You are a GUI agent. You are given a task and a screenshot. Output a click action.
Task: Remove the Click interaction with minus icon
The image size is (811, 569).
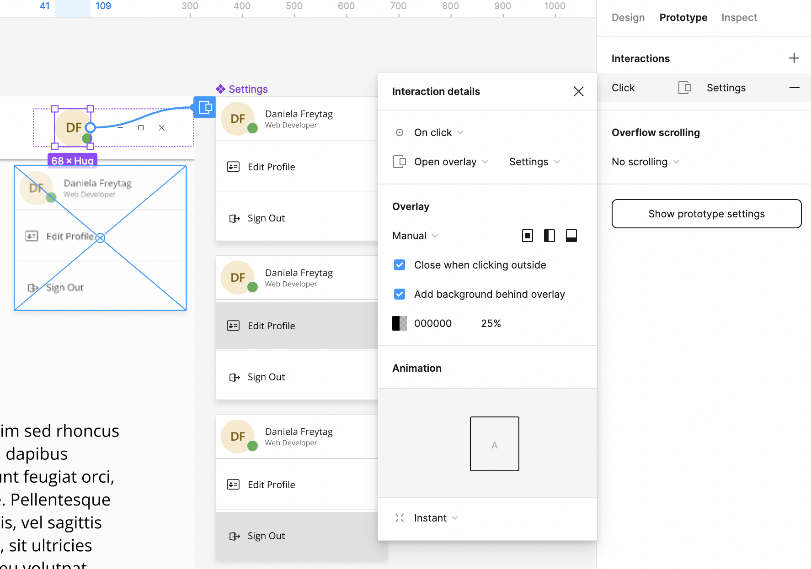795,88
